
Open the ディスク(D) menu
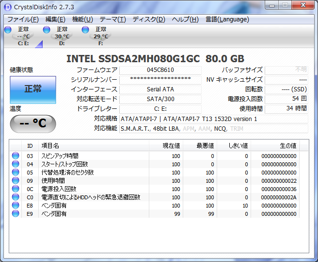pyautogui.click(x=149, y=19)
